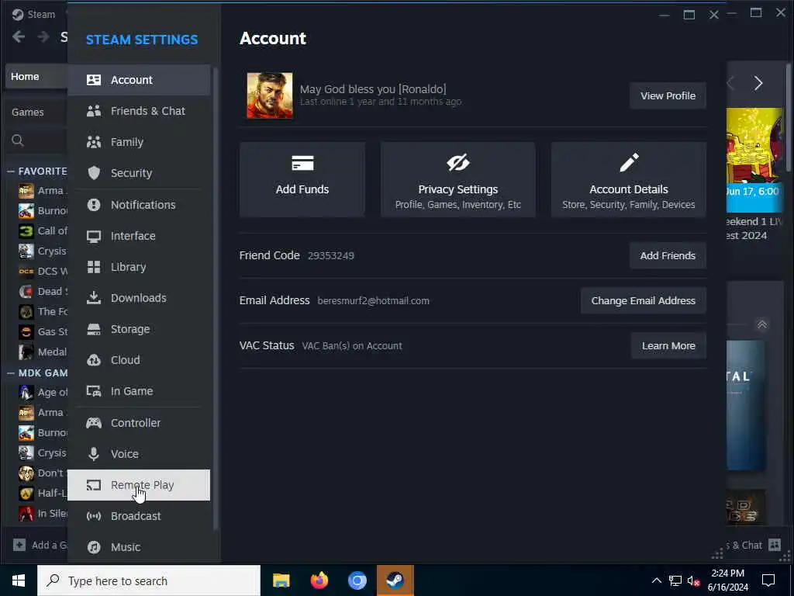Open Security settings section
The image size is (794, 596).
139,173
